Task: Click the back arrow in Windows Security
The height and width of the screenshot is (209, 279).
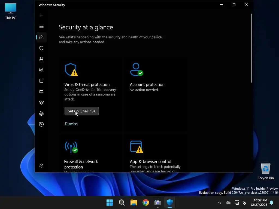Action: (41, 16)
